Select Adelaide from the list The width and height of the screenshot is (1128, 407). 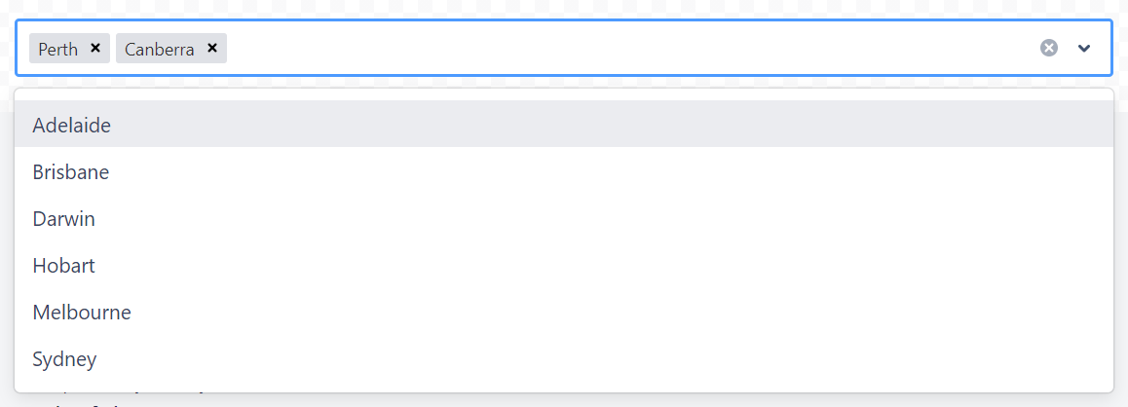coord(72,125)
